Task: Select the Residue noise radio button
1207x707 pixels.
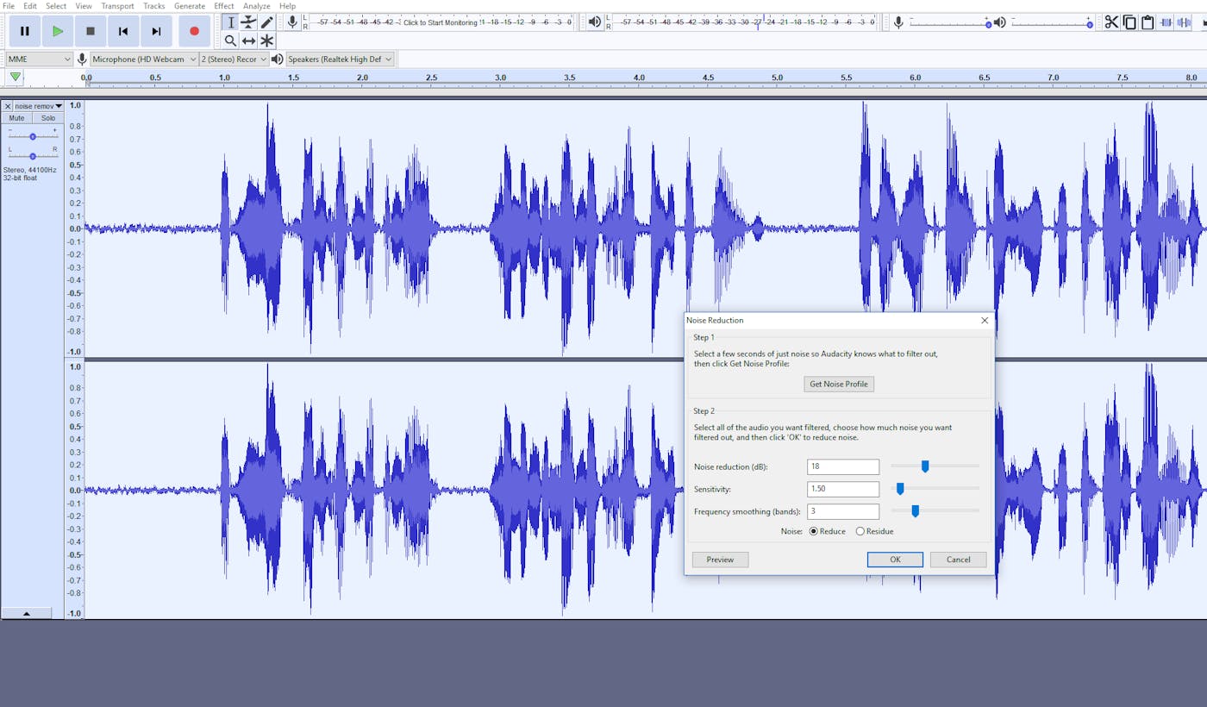Action: pyautogui.click(x=860, y=532)
